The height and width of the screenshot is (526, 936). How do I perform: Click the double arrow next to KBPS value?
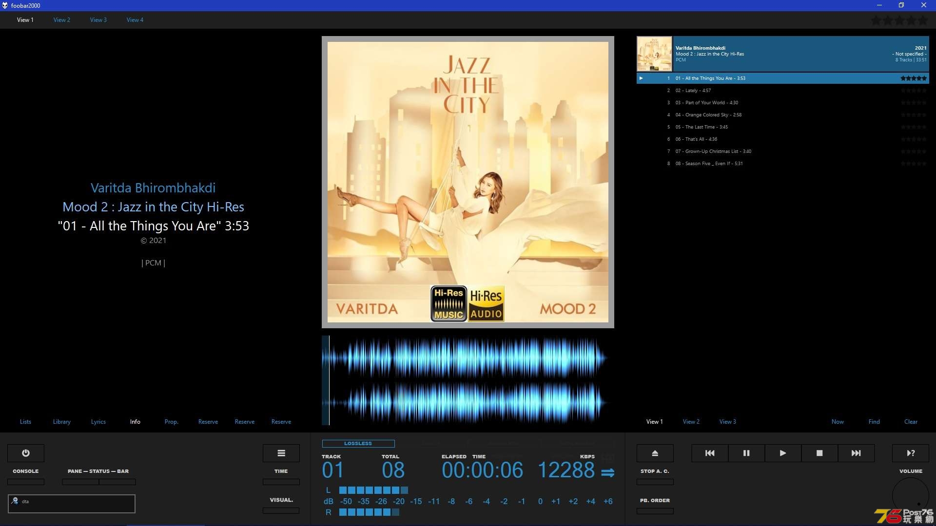(607, 472)
